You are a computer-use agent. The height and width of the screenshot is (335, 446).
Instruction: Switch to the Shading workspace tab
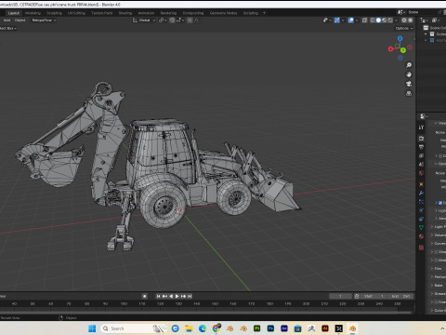click(125, 13)
